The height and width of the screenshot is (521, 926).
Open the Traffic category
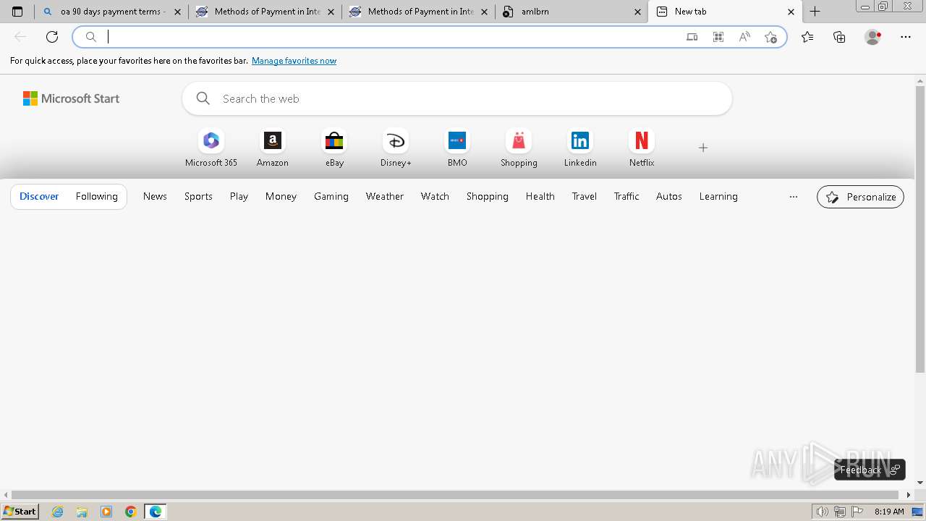pos(626,196)
